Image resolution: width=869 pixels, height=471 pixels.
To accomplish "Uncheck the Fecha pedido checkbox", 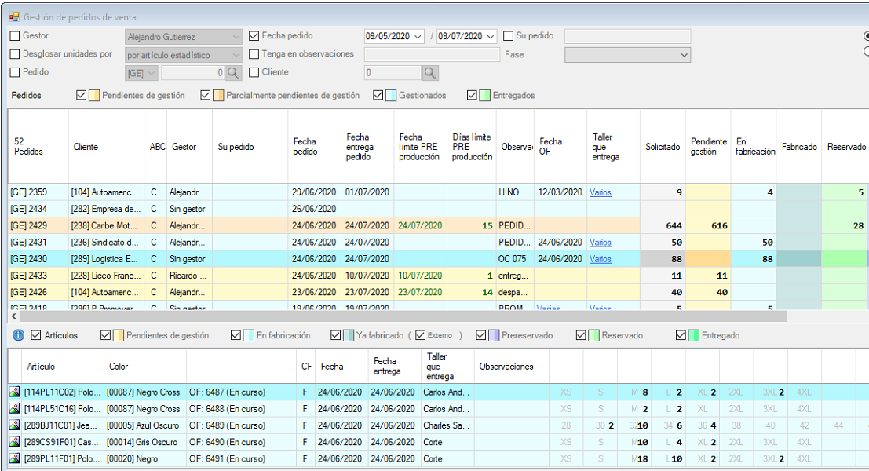I will (x=254, y=36).
